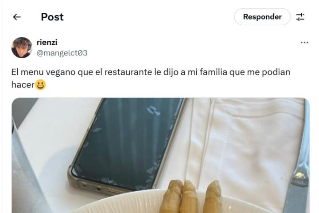Open the three-dot more options menu
The width and height of the screenshot is (319, 213).
pos(304,43)
